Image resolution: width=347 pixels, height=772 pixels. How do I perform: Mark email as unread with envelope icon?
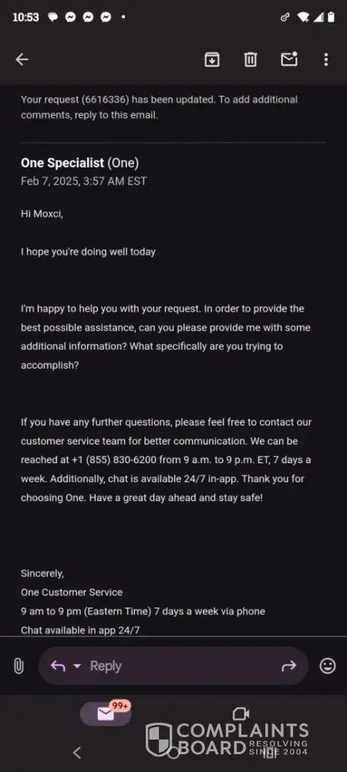[x=289, y=59]
